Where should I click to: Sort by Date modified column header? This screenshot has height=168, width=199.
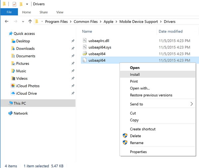coord(170,31)
